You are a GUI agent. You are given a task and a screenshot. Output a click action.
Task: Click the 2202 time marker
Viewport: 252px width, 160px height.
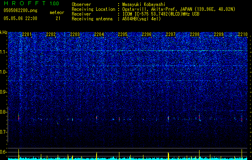click(51, 34)
